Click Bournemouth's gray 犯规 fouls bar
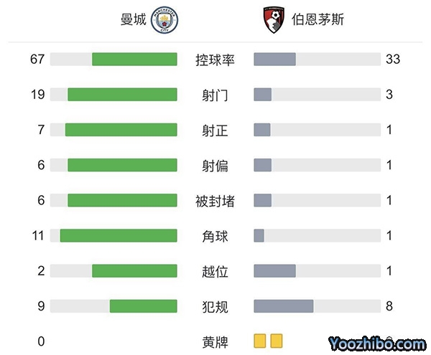431x355 pixels. coord(284,306)
